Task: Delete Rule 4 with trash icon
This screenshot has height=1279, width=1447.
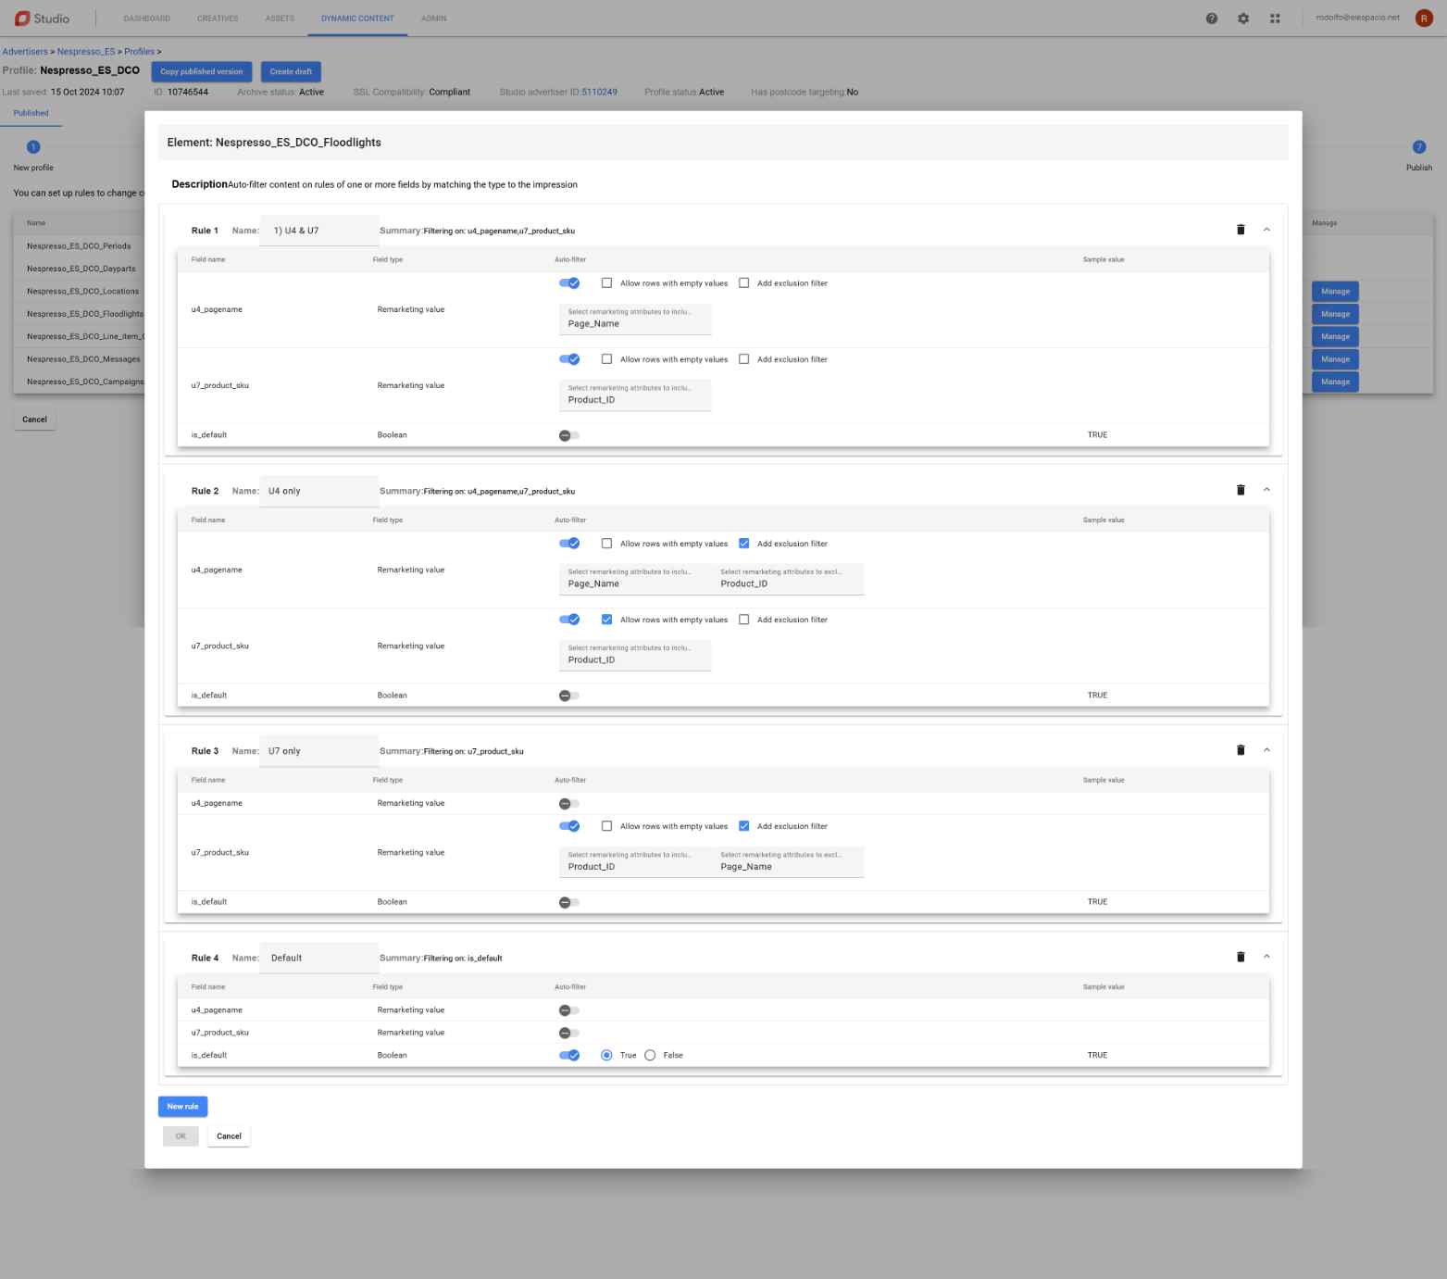Action: 1241,957
